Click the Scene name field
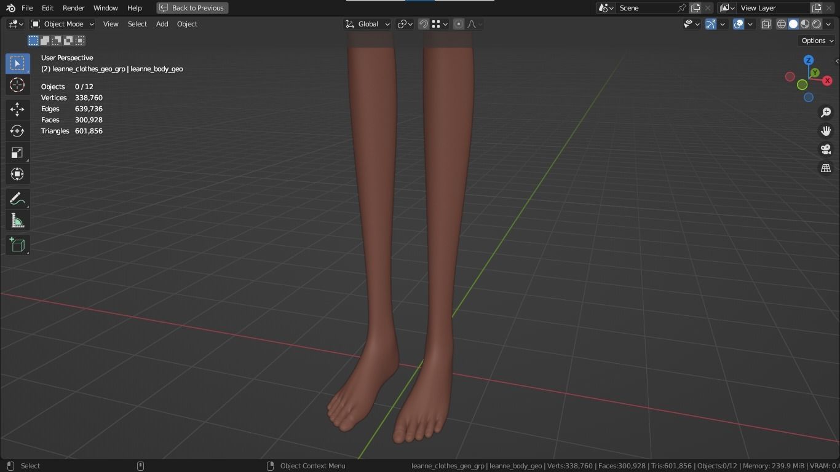The width and height of the screenshot is (840, 472). coord(646,8)
